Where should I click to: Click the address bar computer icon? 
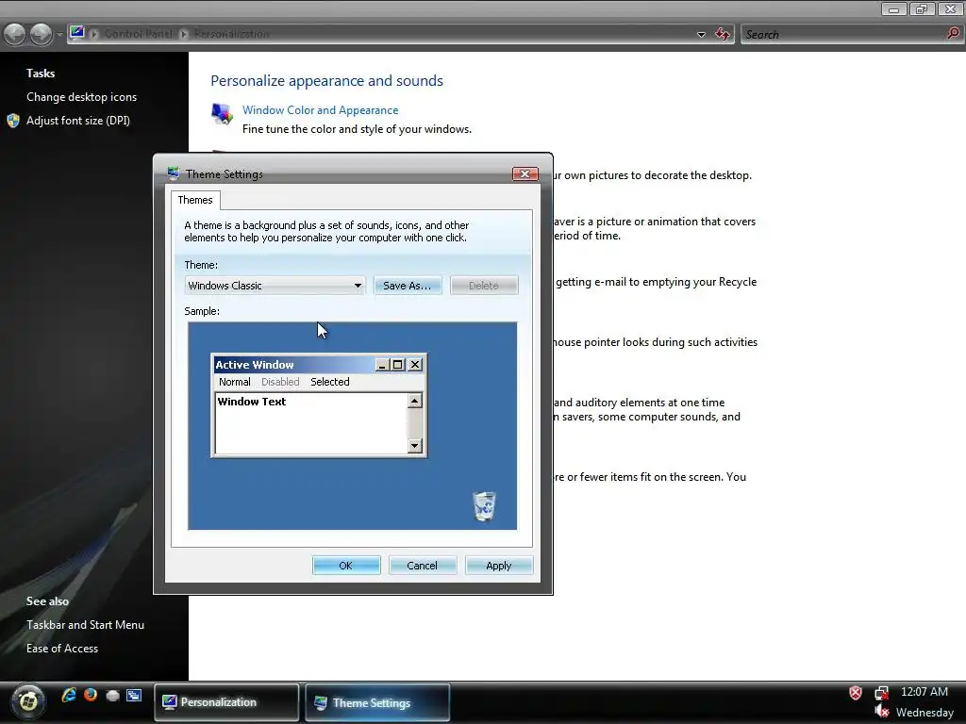[x=77, y=33]
